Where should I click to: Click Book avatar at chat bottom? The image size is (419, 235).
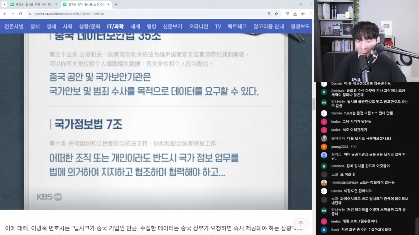pyautogui.click(x=324, y=230)
